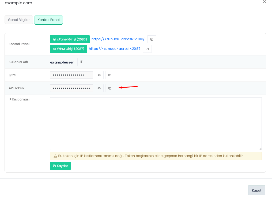The height and width of the screenshot is (202, 272).
Task: Follow the sunucu-adresi:2083 link
Action: 118,39
